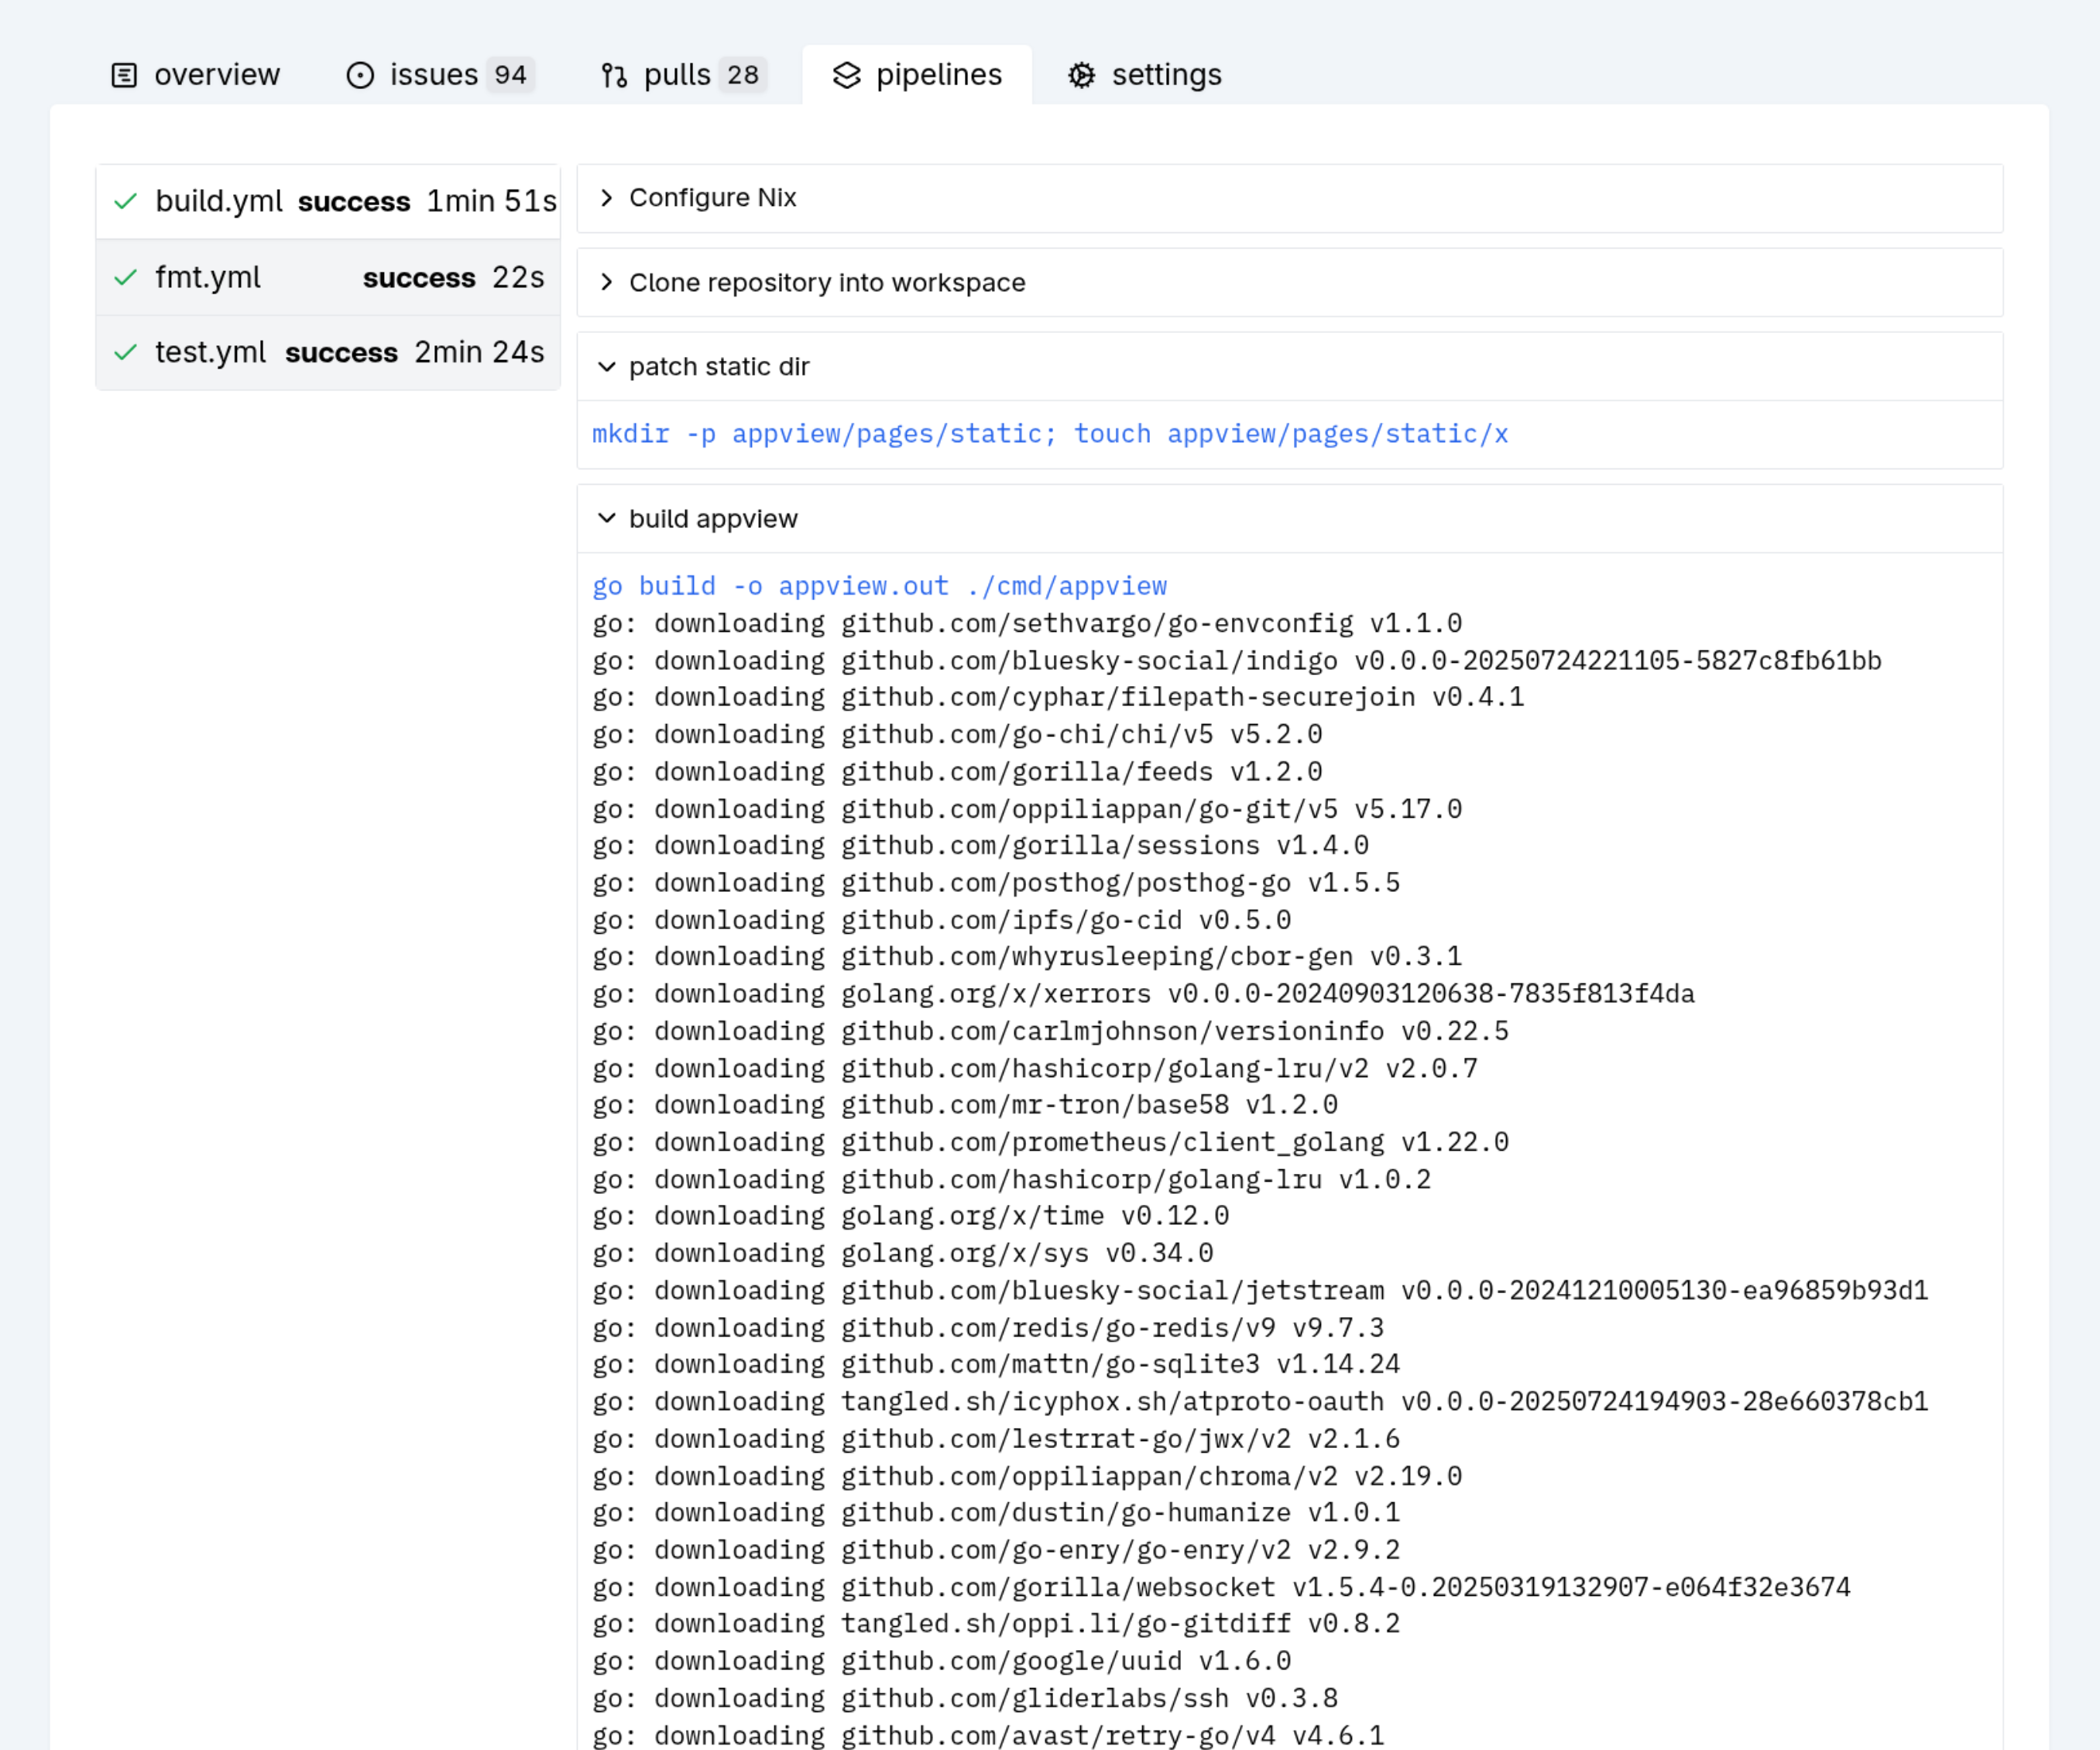This screenshot has width=2100, height=1750.
Task: Click the green checkmark beside build.yml
Action: 126,201
